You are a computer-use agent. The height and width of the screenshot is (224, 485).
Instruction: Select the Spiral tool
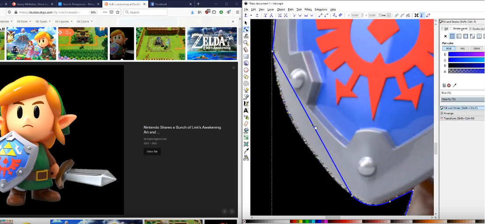pos(246,84)
